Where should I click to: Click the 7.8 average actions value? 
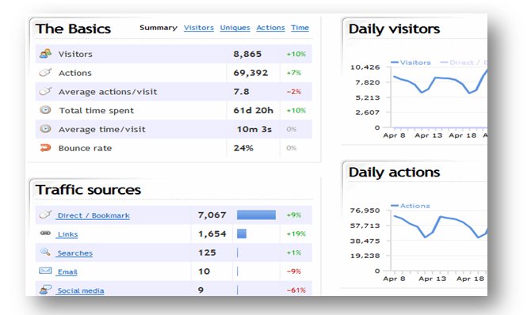pyautogui.click(x=241, y=92)
